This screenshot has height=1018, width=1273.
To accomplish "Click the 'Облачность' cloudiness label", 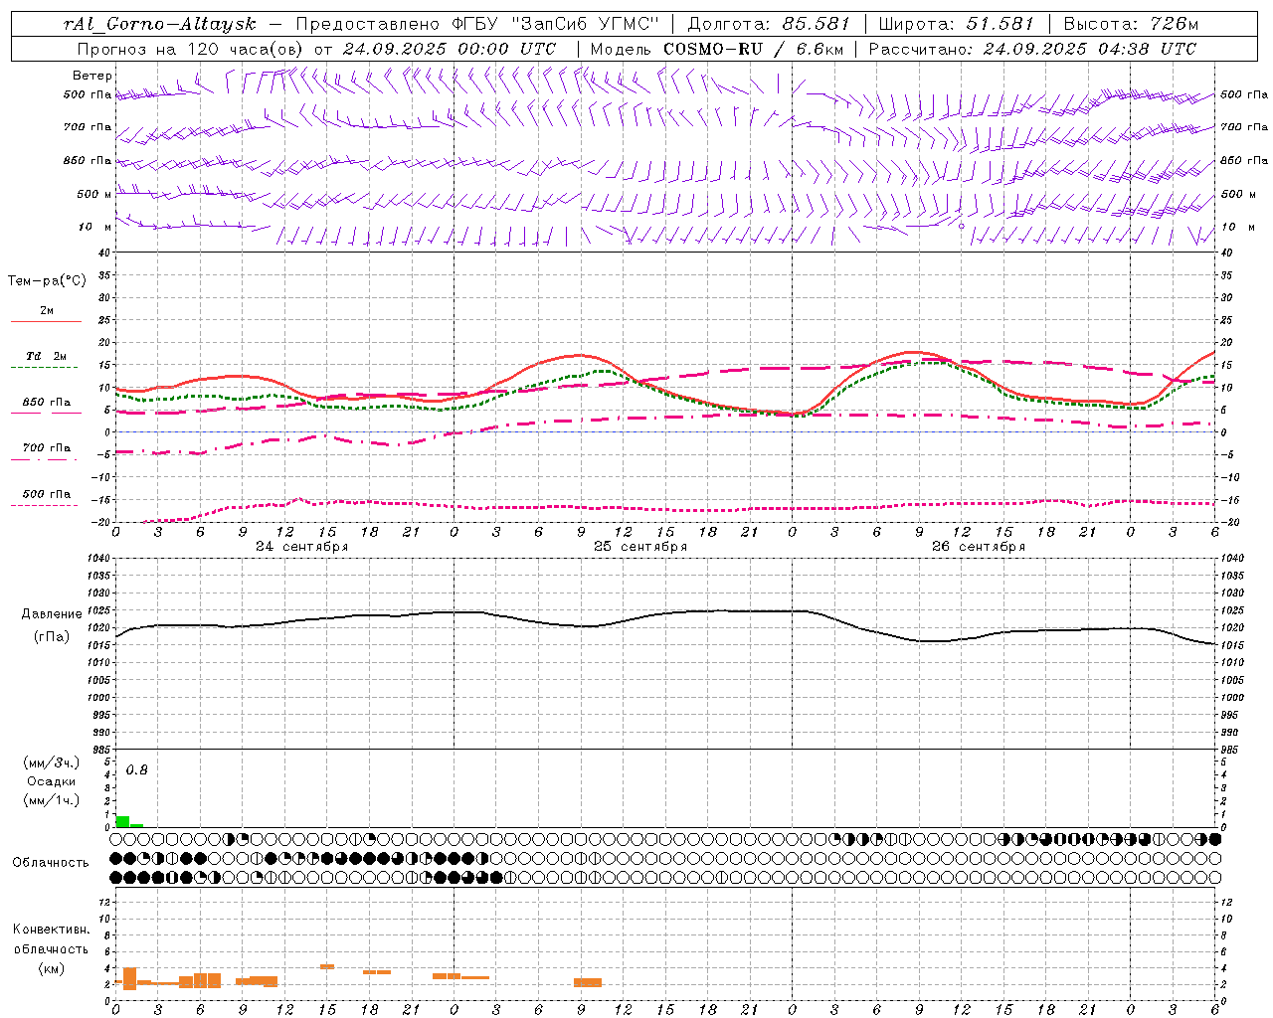I will [51, 863].
